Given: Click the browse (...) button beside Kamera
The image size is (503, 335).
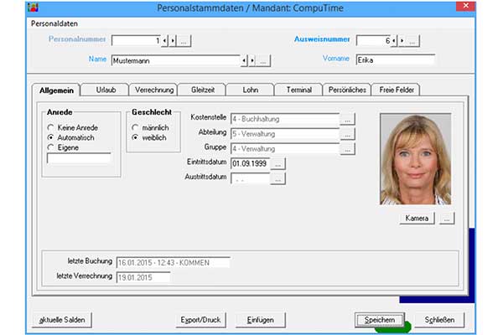Looking at the screenshot, I should [x=449, y=218].
